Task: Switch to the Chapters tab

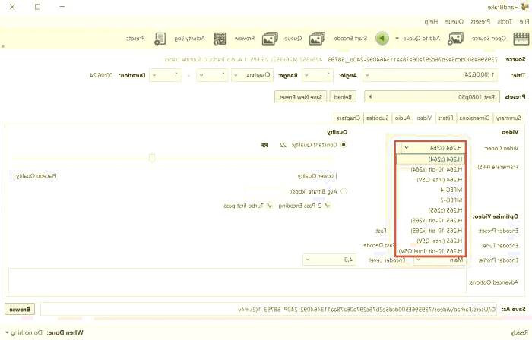Action: coord(348,118)
